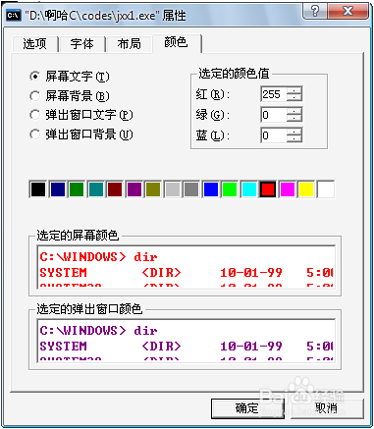Select the 弹出窗口背景 radio button
This screenshot has width=374, height=429.
pos(81,134)
